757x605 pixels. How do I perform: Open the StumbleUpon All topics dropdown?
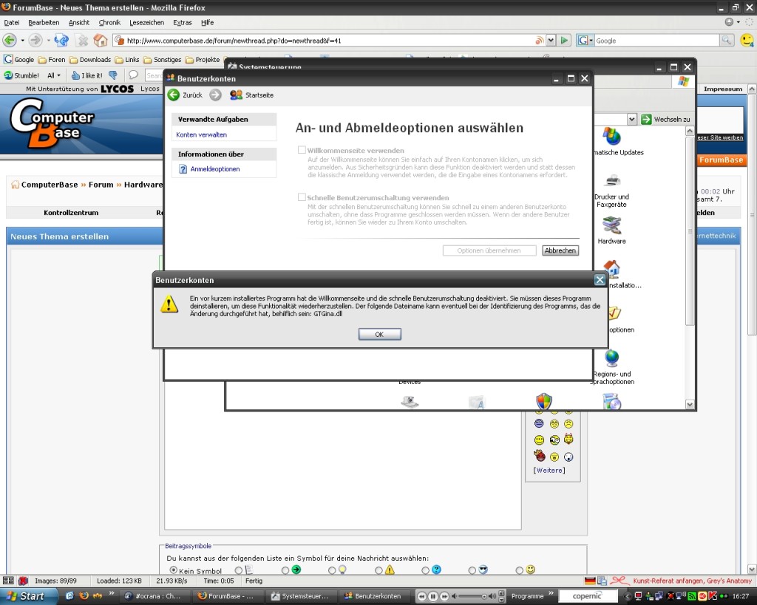(x=54, y=75)
